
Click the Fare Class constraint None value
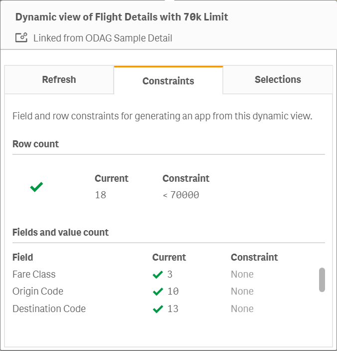(242, 274)
